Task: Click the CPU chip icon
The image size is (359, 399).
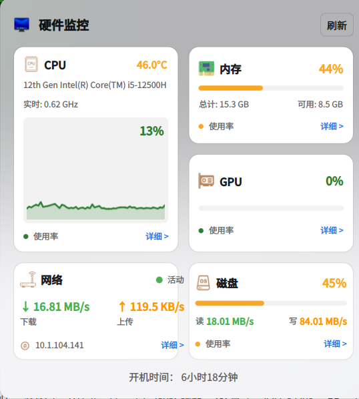Action: click(31, 64)
